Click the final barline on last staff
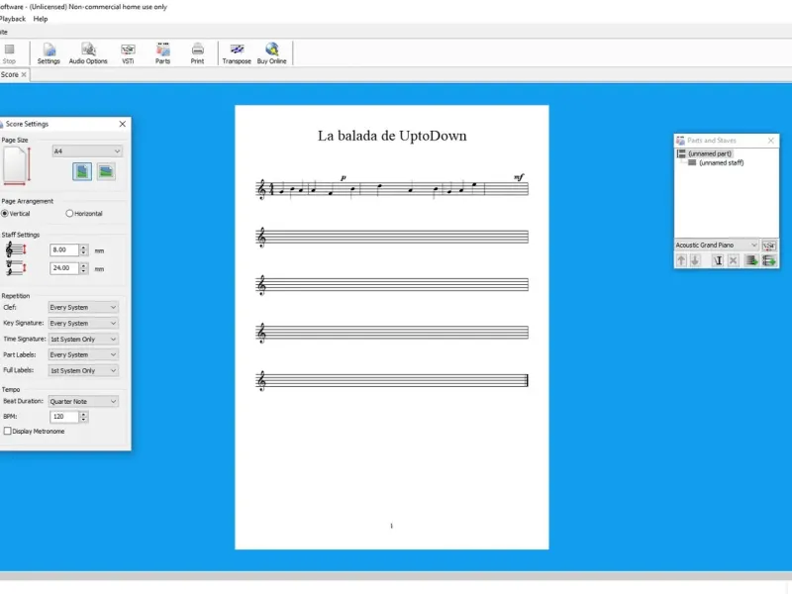 pos(527,381)
